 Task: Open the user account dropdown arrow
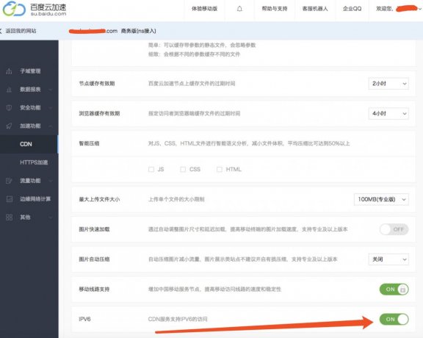coord(420,9)
